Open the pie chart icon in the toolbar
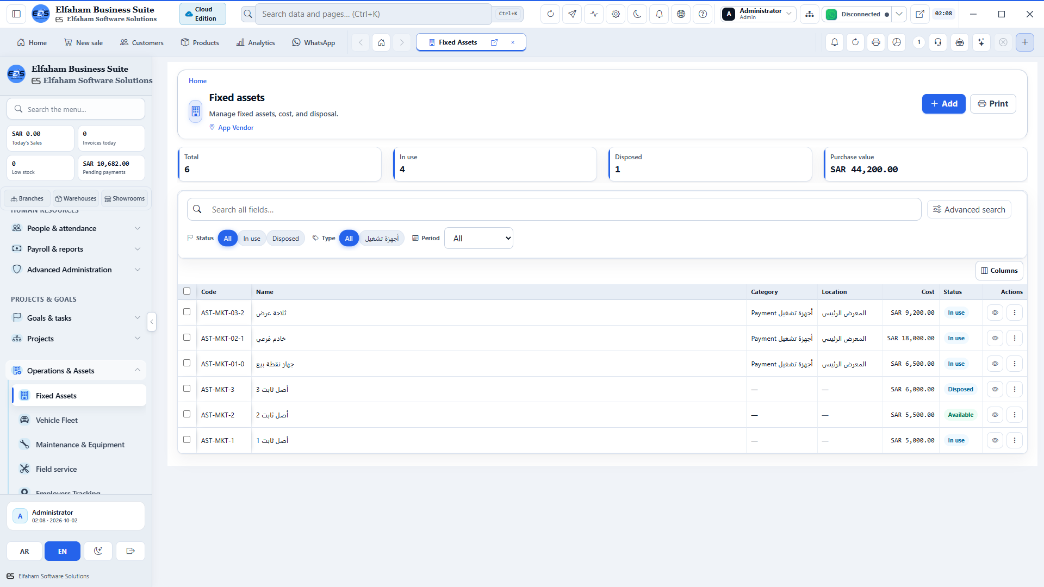 tap(897, 42)
